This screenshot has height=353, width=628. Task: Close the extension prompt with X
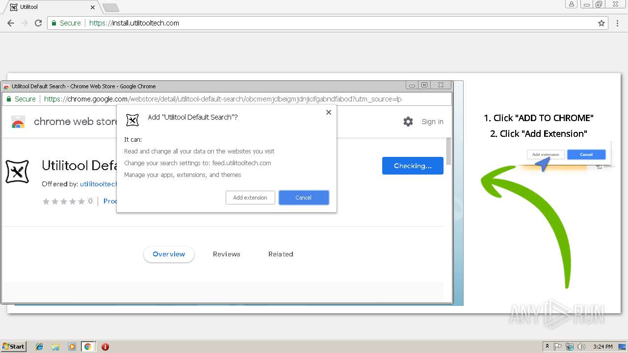(x=329, y=112)
